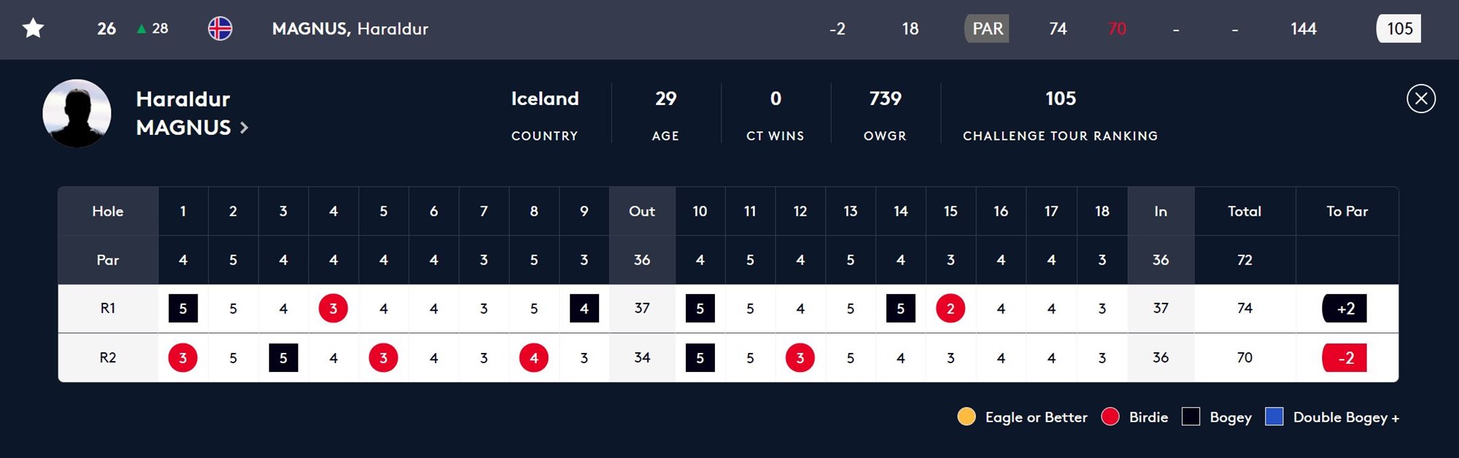
Task: Click the player silhouette photo
Action: (x=77, y=113)
